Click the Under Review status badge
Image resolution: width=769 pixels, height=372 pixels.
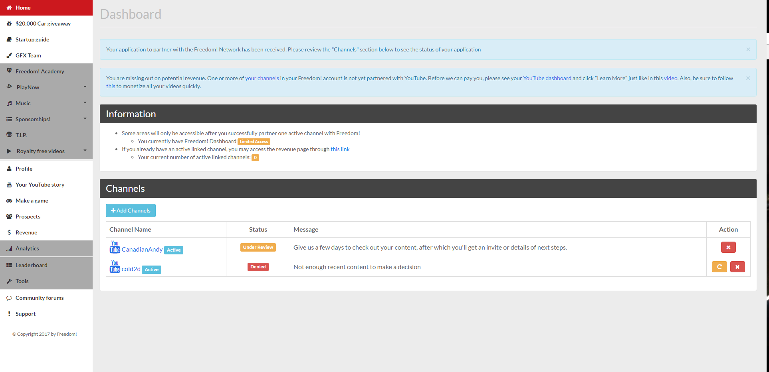[258, 247]
